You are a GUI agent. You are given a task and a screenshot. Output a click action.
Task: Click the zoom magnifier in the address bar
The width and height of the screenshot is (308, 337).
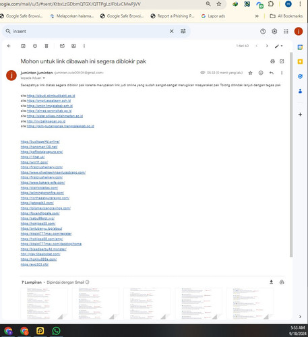(x=208, y=4)
